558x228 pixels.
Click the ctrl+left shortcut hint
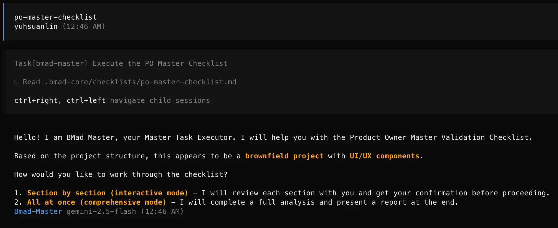tap(86, 100)
